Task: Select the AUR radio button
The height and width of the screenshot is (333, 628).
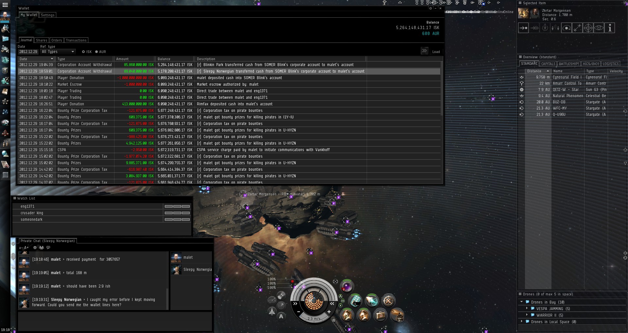Action: point(96,52)
